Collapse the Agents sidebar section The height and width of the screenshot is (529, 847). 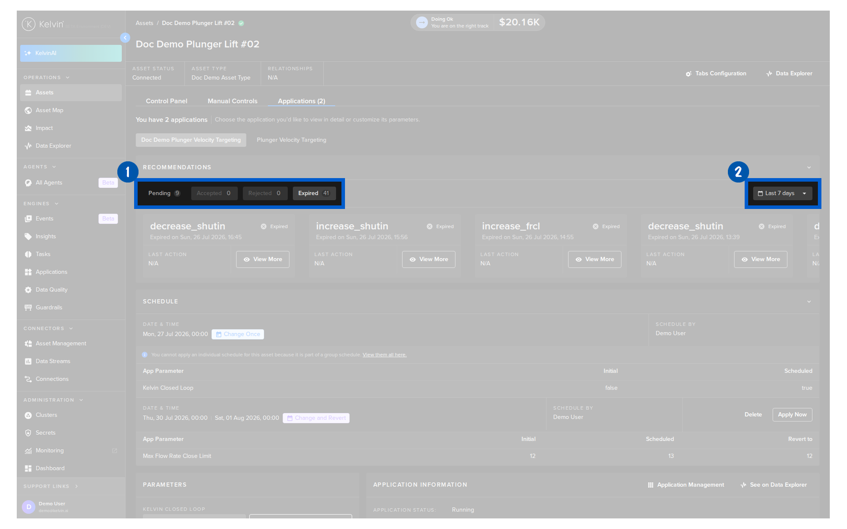pos(40,167)
